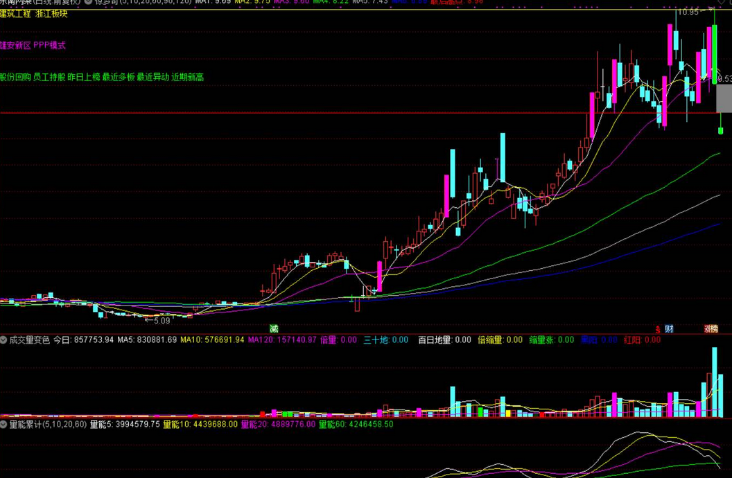This screenshot has height=478, width=732.
Task: Click the 黑阳: 0.00 value
Action: coord(599,340)
